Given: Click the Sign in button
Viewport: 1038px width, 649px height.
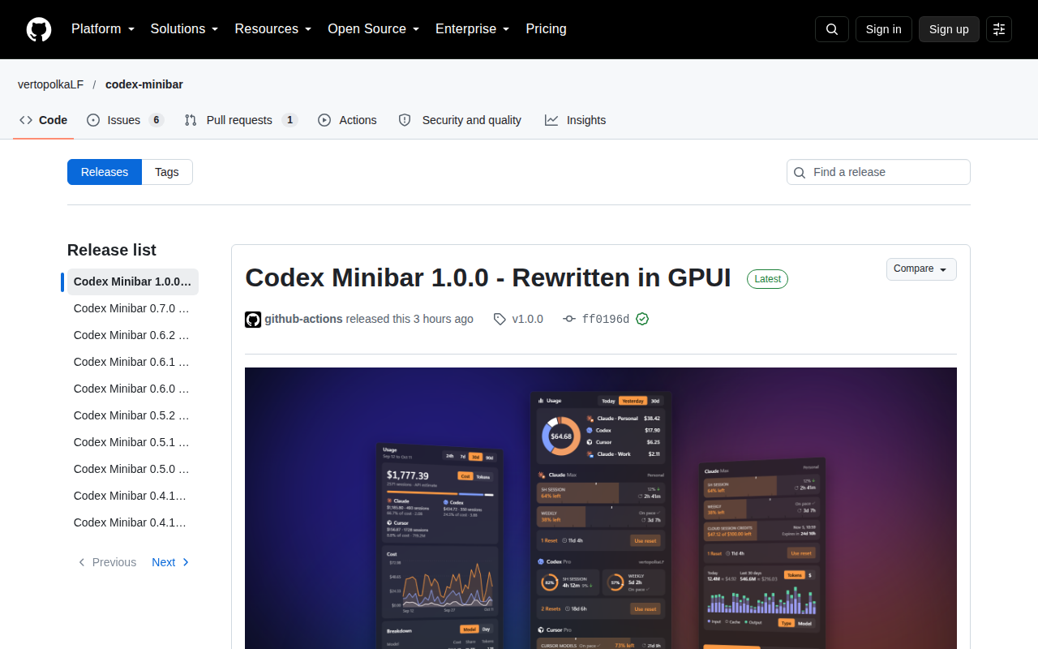Looking at the screenshot, I should click(883, 29).
